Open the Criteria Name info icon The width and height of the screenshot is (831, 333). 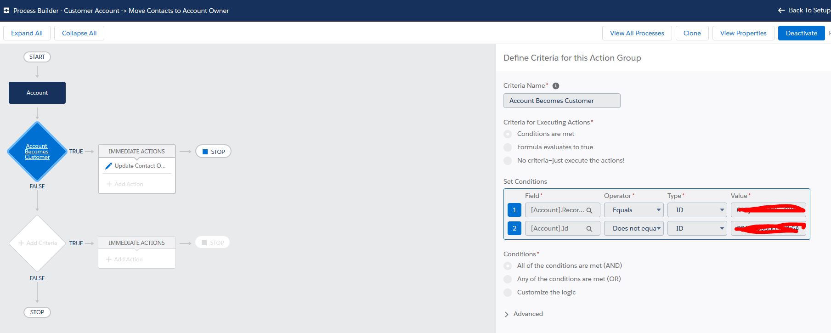coord(555,86)
